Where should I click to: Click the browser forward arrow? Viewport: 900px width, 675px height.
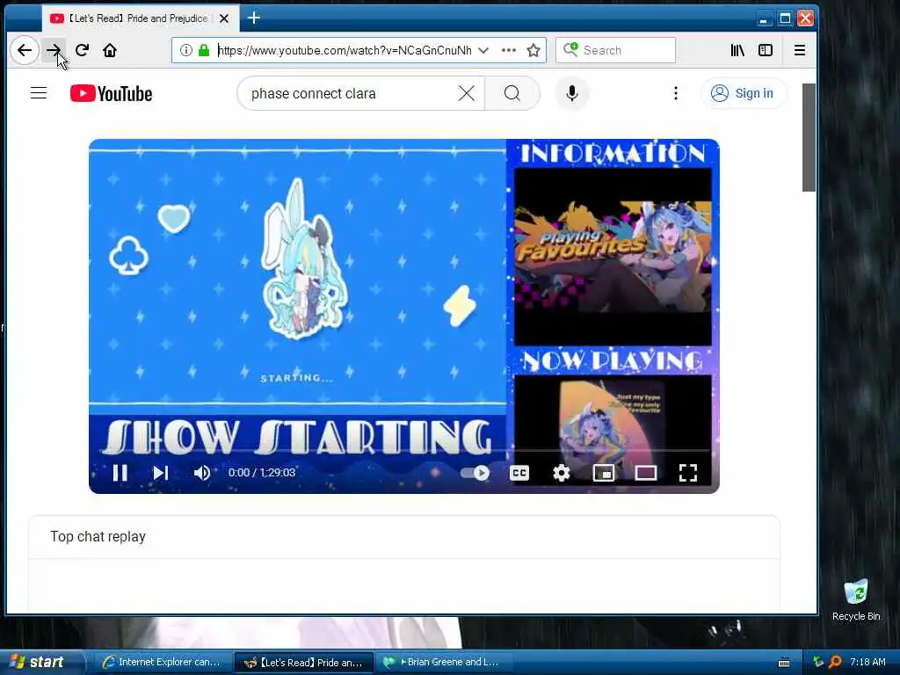tap(54, 50)
